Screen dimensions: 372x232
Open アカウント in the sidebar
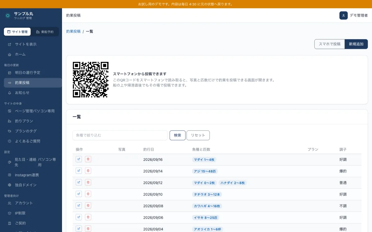pos(33,203)
